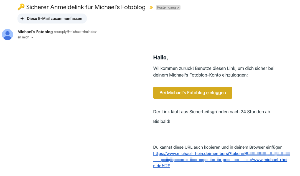Remove the Posteingang label with its x
300x176 pixels.
(x=178, y=8)
